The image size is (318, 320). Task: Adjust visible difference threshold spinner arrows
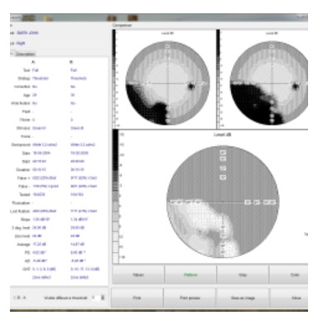[x=103, y=298]
